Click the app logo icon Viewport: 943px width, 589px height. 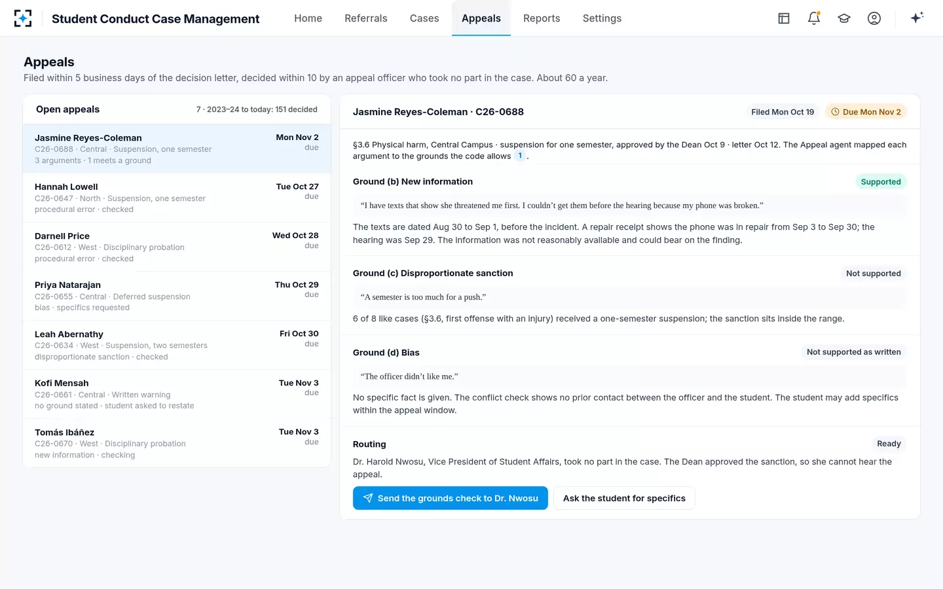click(23, 18)
